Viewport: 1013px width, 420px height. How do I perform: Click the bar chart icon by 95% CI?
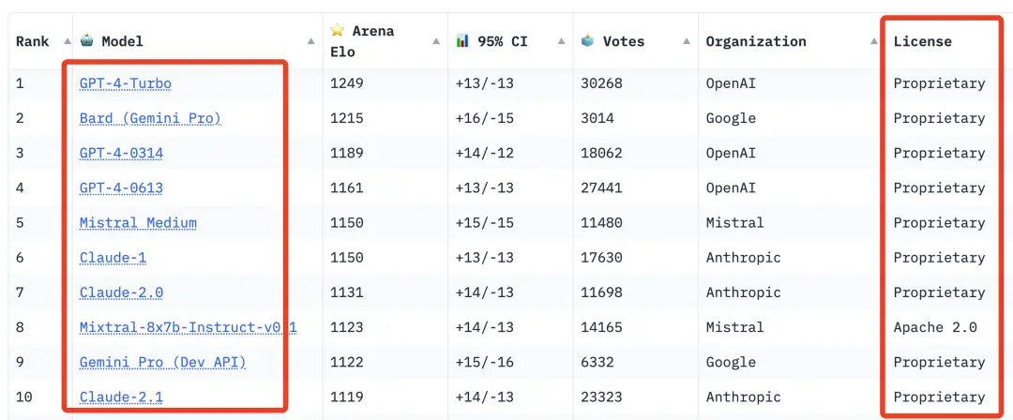coord(462,40)
